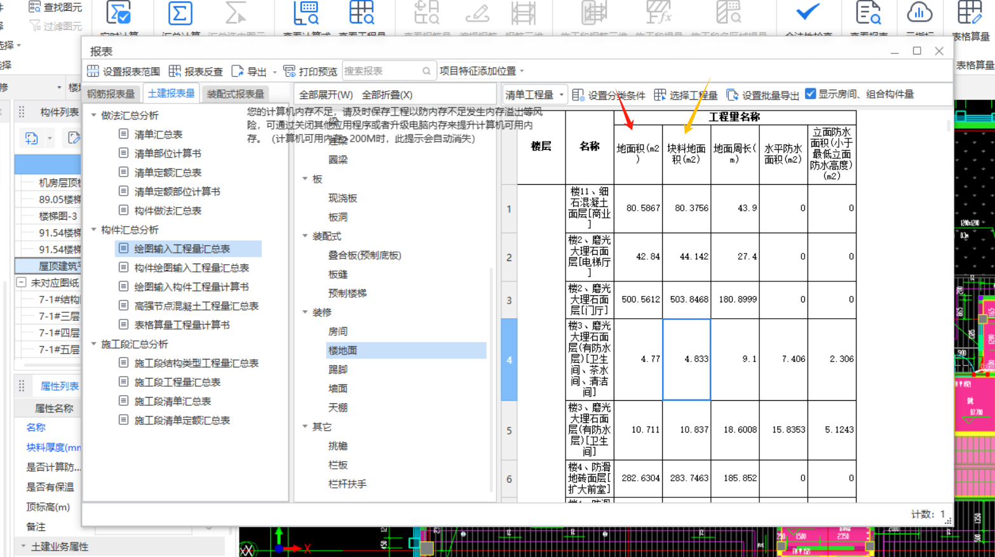Select the 踢脚 category
The height and width of the screenshot is (557, 995).
pyautogui.click(x=337, y=369)
